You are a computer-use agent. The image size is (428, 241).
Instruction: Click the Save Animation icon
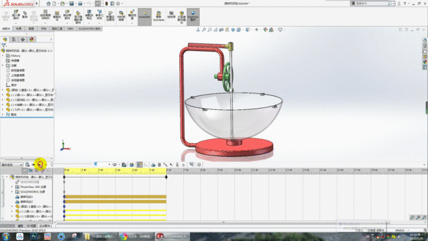coord(124,164)
